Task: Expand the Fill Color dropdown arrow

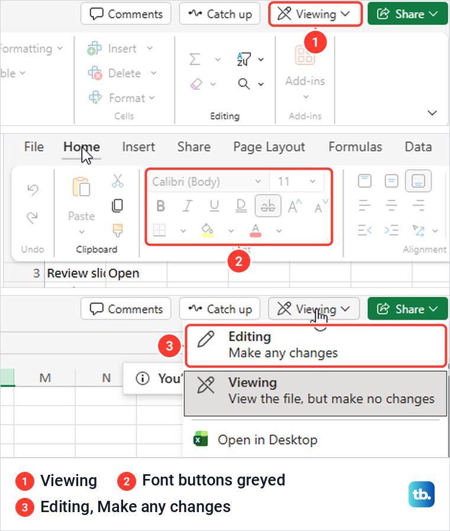Action: [231, 231]
